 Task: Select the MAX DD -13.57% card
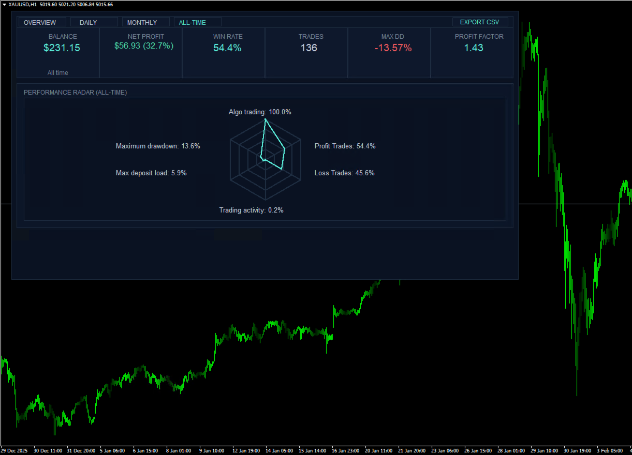389,53
